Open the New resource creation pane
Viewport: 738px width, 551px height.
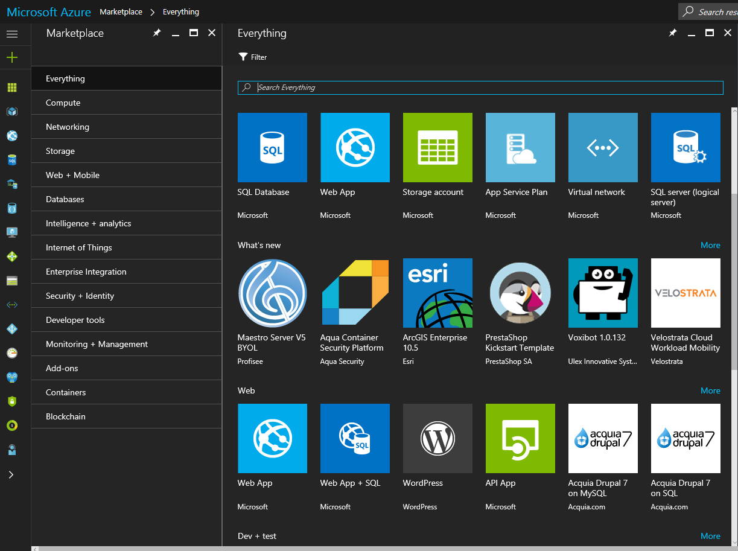(12, 57)
